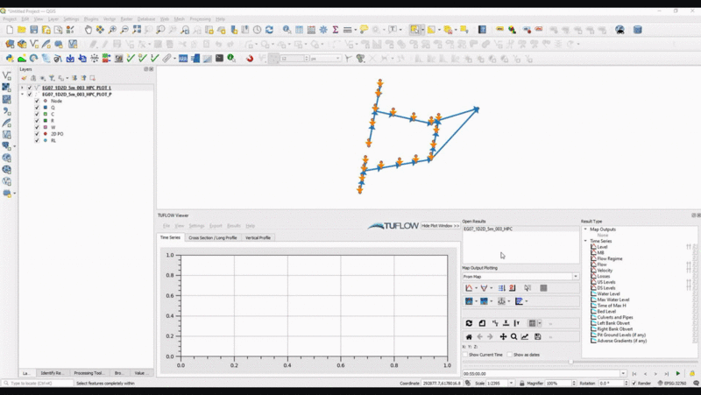Select the Flow Regime result type
This screenshot has height=395, width=701.
point(610,258)
